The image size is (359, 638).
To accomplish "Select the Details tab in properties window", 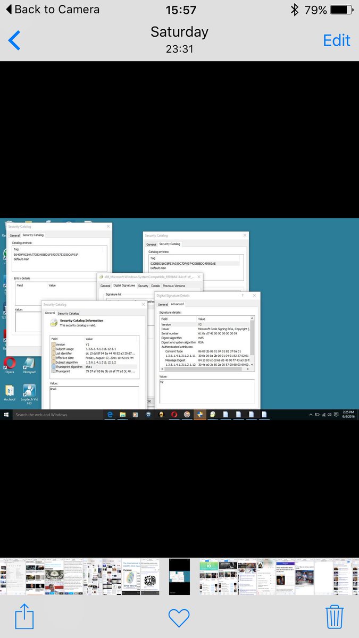I will [x=155, y=286].
